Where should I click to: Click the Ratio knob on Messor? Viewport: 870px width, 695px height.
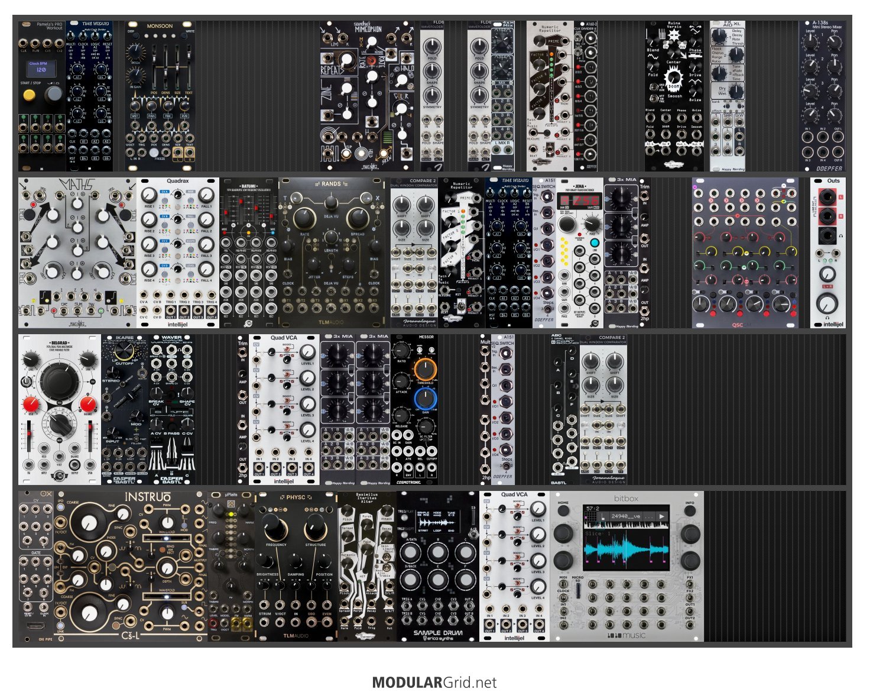click(x=402, y=351)
